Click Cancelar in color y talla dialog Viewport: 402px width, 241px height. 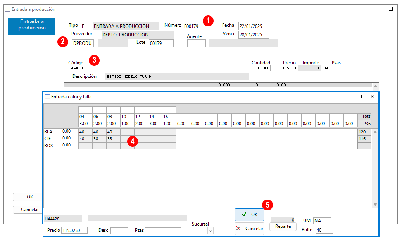tap(249, 229)
